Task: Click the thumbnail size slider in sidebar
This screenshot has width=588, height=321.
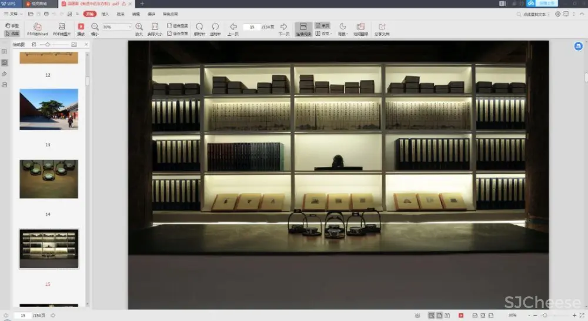Action: [48, 45]
